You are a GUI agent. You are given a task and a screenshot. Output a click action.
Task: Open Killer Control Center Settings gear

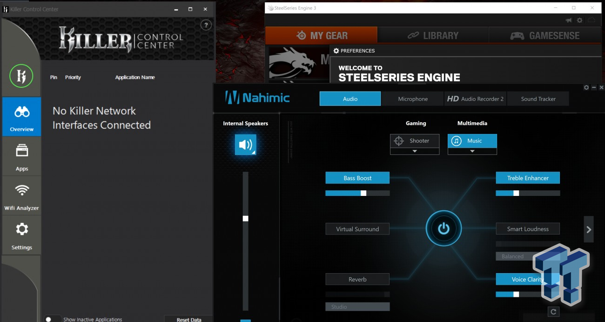click(21, 235)
